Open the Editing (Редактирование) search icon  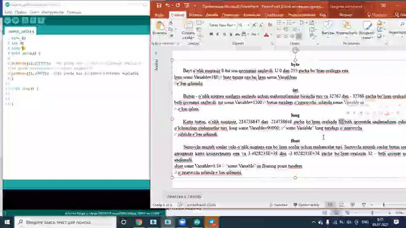(x=402, y=25)
